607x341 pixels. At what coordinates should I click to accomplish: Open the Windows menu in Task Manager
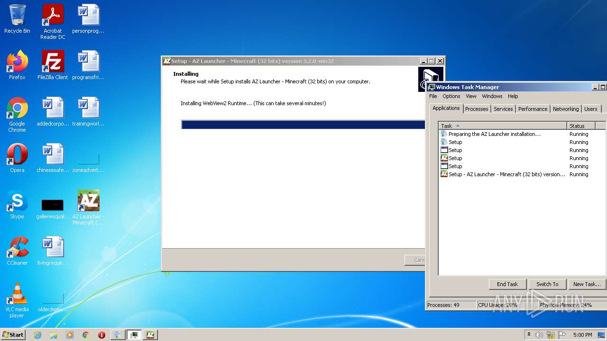[x=492, y=96]
